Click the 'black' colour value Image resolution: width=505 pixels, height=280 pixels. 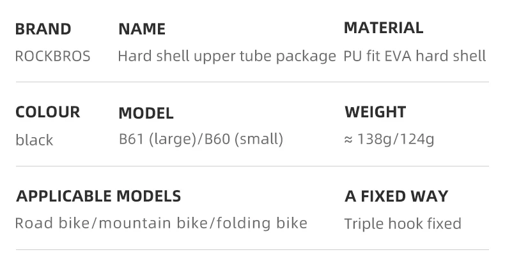[x=34, y=140]
